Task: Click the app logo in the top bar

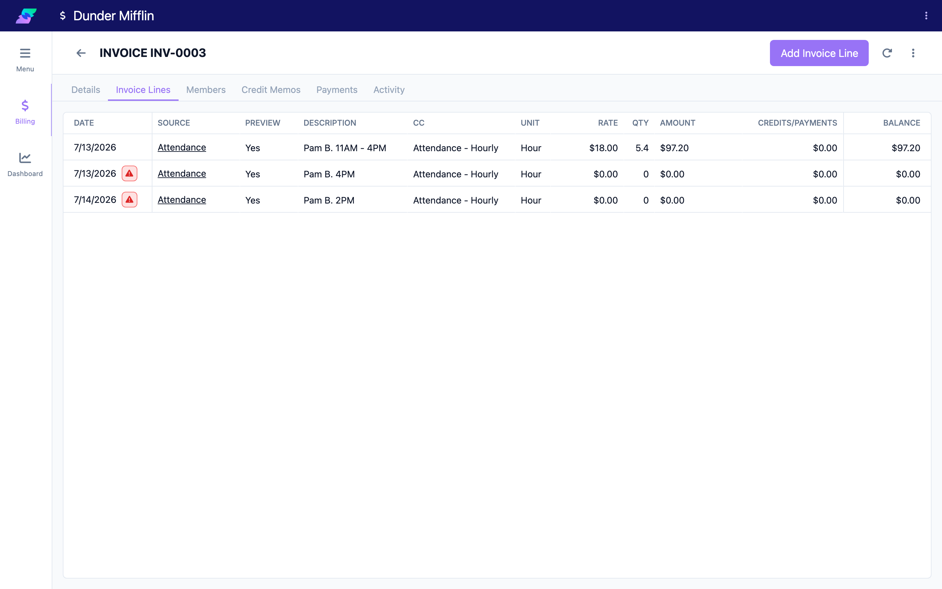Action: point(26,16)
